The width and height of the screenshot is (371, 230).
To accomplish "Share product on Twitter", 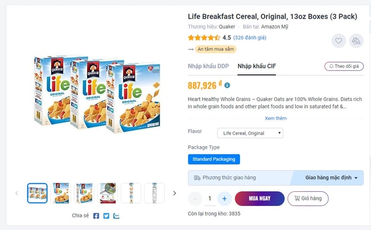I will coord(106,216).
